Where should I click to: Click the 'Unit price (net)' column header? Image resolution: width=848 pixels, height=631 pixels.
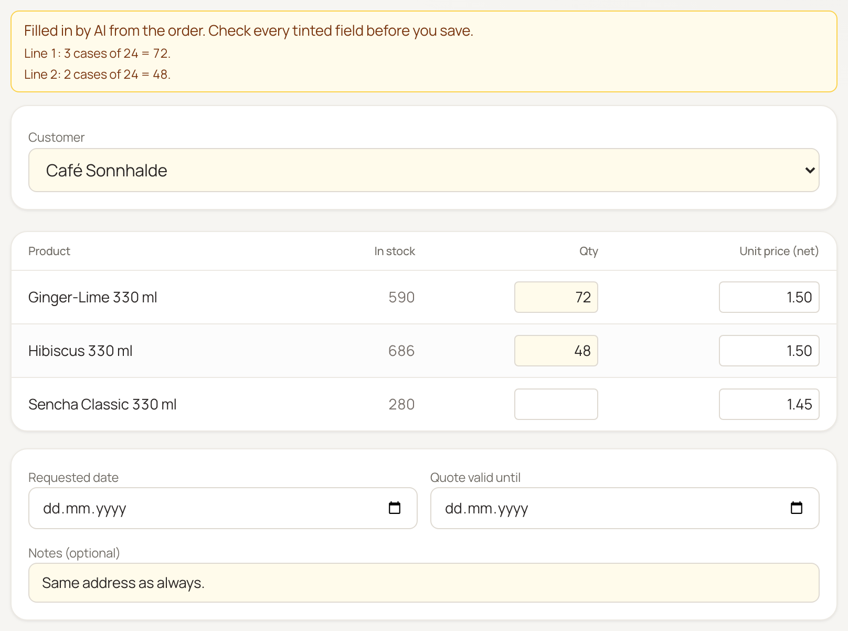[779, 251]
